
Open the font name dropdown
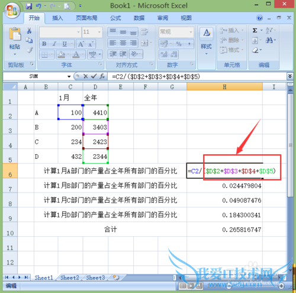(78, 32)
